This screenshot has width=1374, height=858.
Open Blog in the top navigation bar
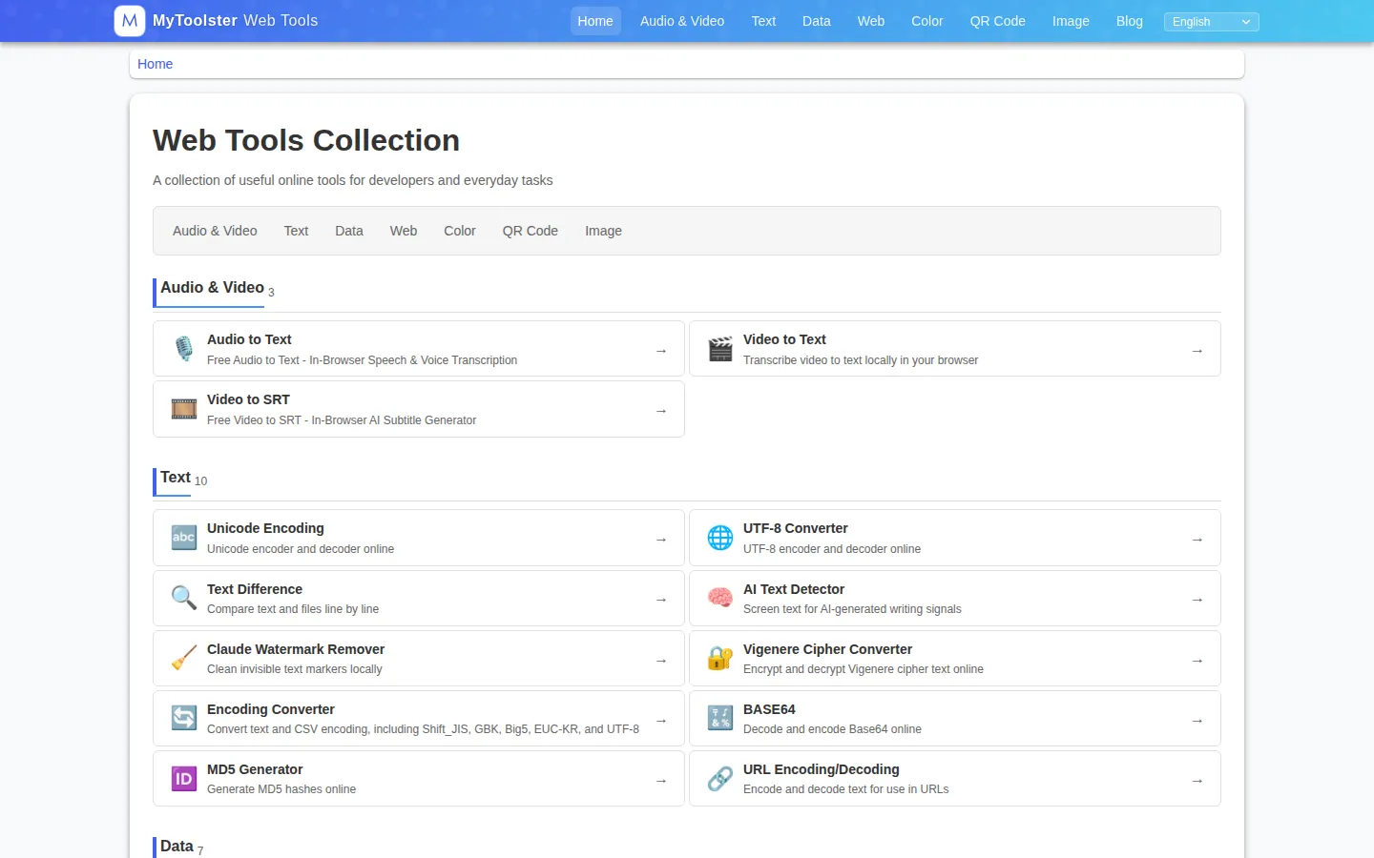[x=1130, y=21]
